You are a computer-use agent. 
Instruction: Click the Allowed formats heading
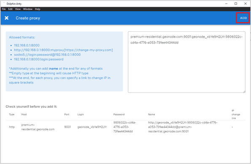pos(22,37)
